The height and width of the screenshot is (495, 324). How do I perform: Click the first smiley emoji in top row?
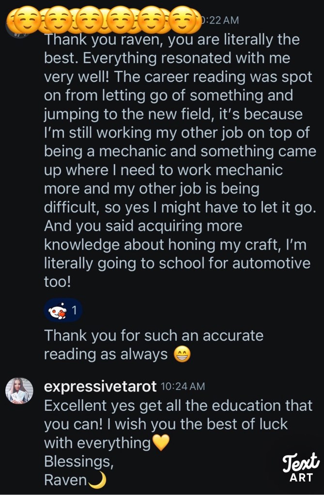24,20
